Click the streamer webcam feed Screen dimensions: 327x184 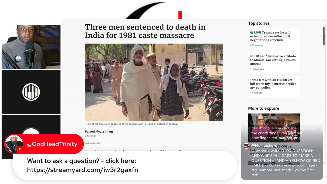tap(31, 47)
